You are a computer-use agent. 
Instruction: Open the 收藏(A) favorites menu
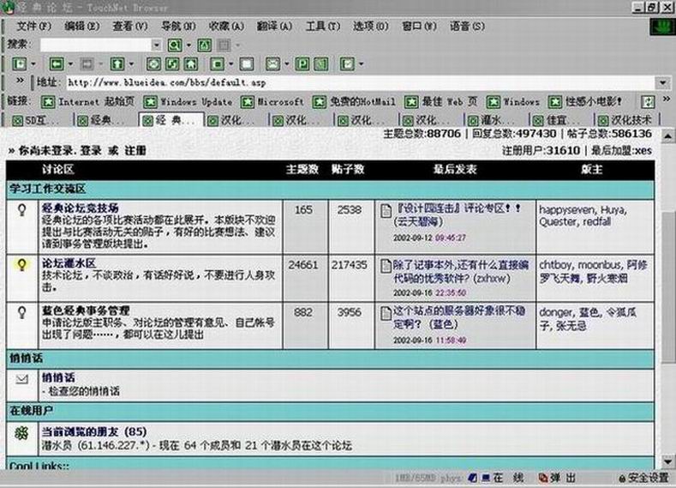coord(225,26)
